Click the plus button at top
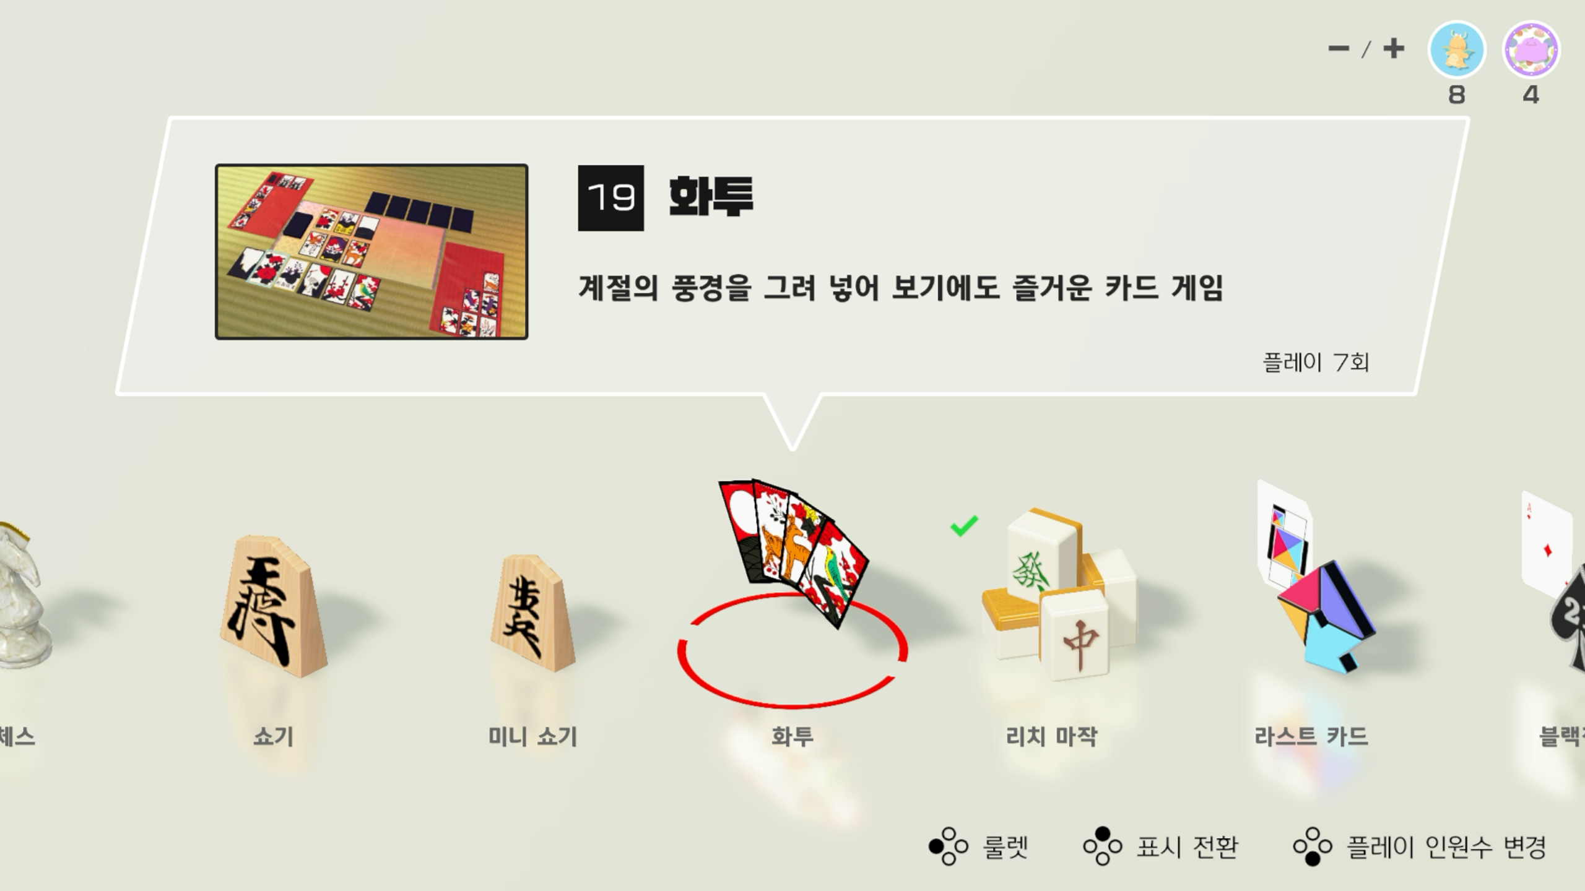Screen dimensions: 1585x891 coord(1393,48)
